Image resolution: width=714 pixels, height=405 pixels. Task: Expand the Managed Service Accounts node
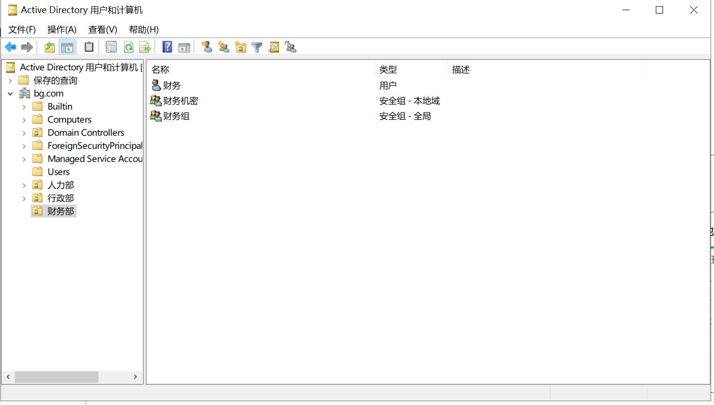tap(24, 159)
